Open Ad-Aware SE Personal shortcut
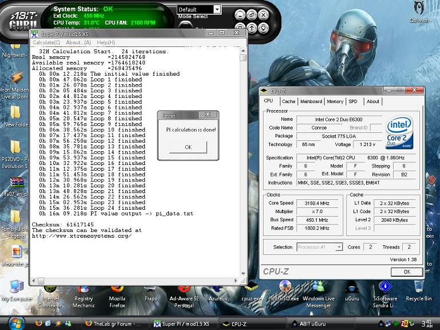Screen dimensions: 440x330 [x=184, y=297]
